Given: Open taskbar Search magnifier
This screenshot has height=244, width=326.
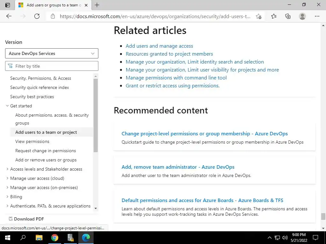Looking at the screenshot, I should [23, 238].
